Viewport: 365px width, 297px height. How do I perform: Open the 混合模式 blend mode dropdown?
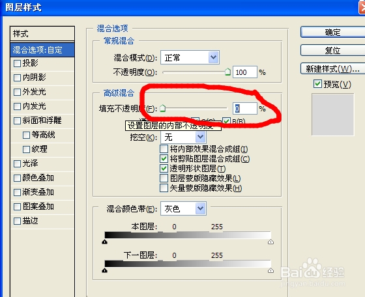(x=190, y=57)
